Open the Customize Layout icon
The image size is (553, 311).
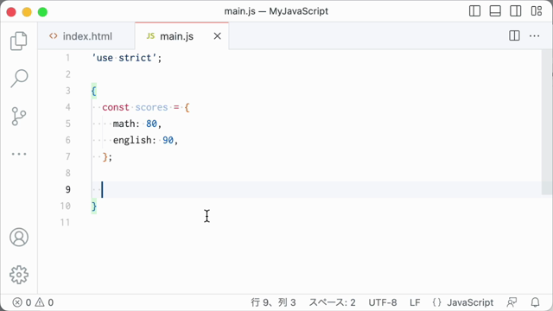click(x=537, y=11)
